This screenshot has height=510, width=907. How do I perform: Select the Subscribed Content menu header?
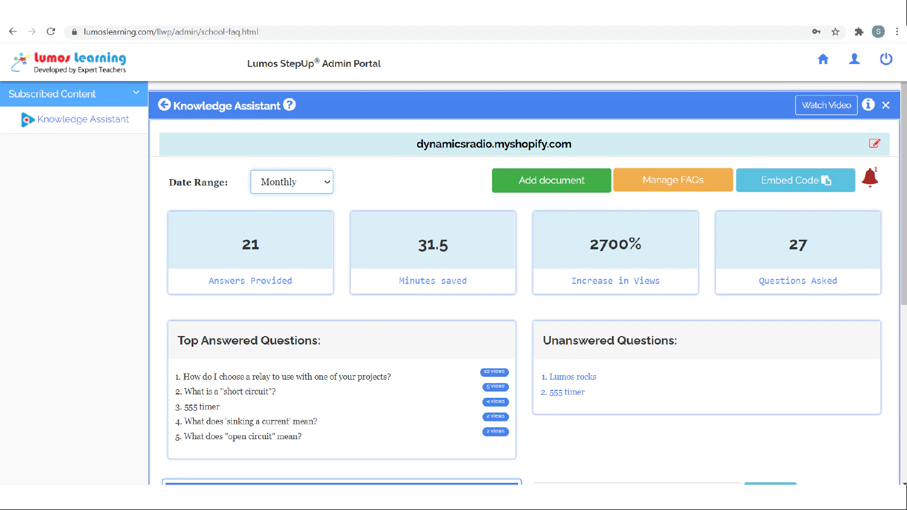[74, 94]
